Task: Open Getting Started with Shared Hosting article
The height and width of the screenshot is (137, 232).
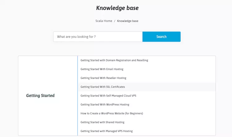Action: coord(102,122)
